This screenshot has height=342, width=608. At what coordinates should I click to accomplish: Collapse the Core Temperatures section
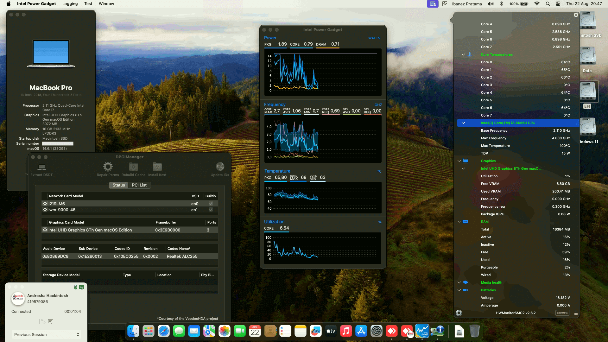pyautogui.click(x=463, y=54)
